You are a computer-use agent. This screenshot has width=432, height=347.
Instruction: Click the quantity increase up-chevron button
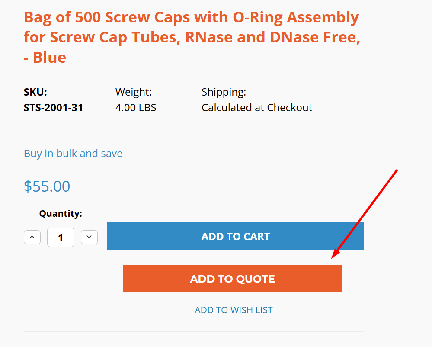[32, 237]
